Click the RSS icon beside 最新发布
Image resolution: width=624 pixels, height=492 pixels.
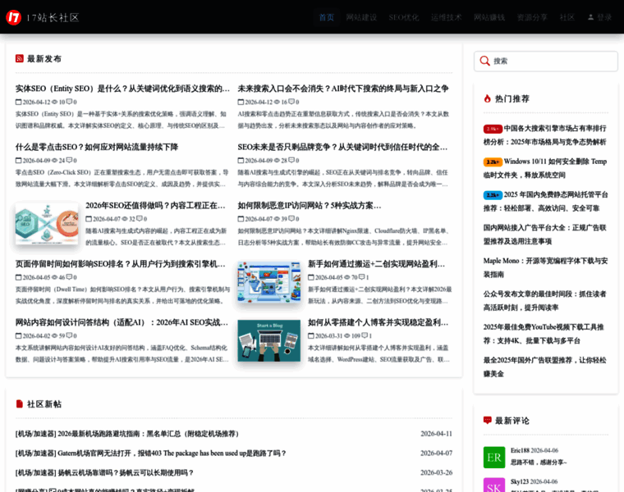(20, 59)
